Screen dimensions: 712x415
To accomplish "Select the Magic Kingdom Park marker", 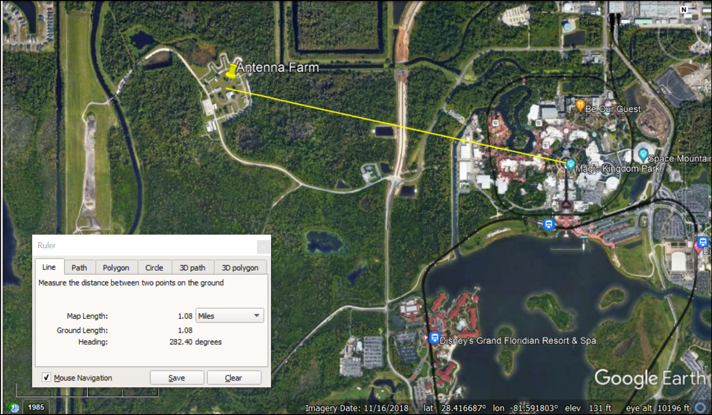I will point(570,164).
